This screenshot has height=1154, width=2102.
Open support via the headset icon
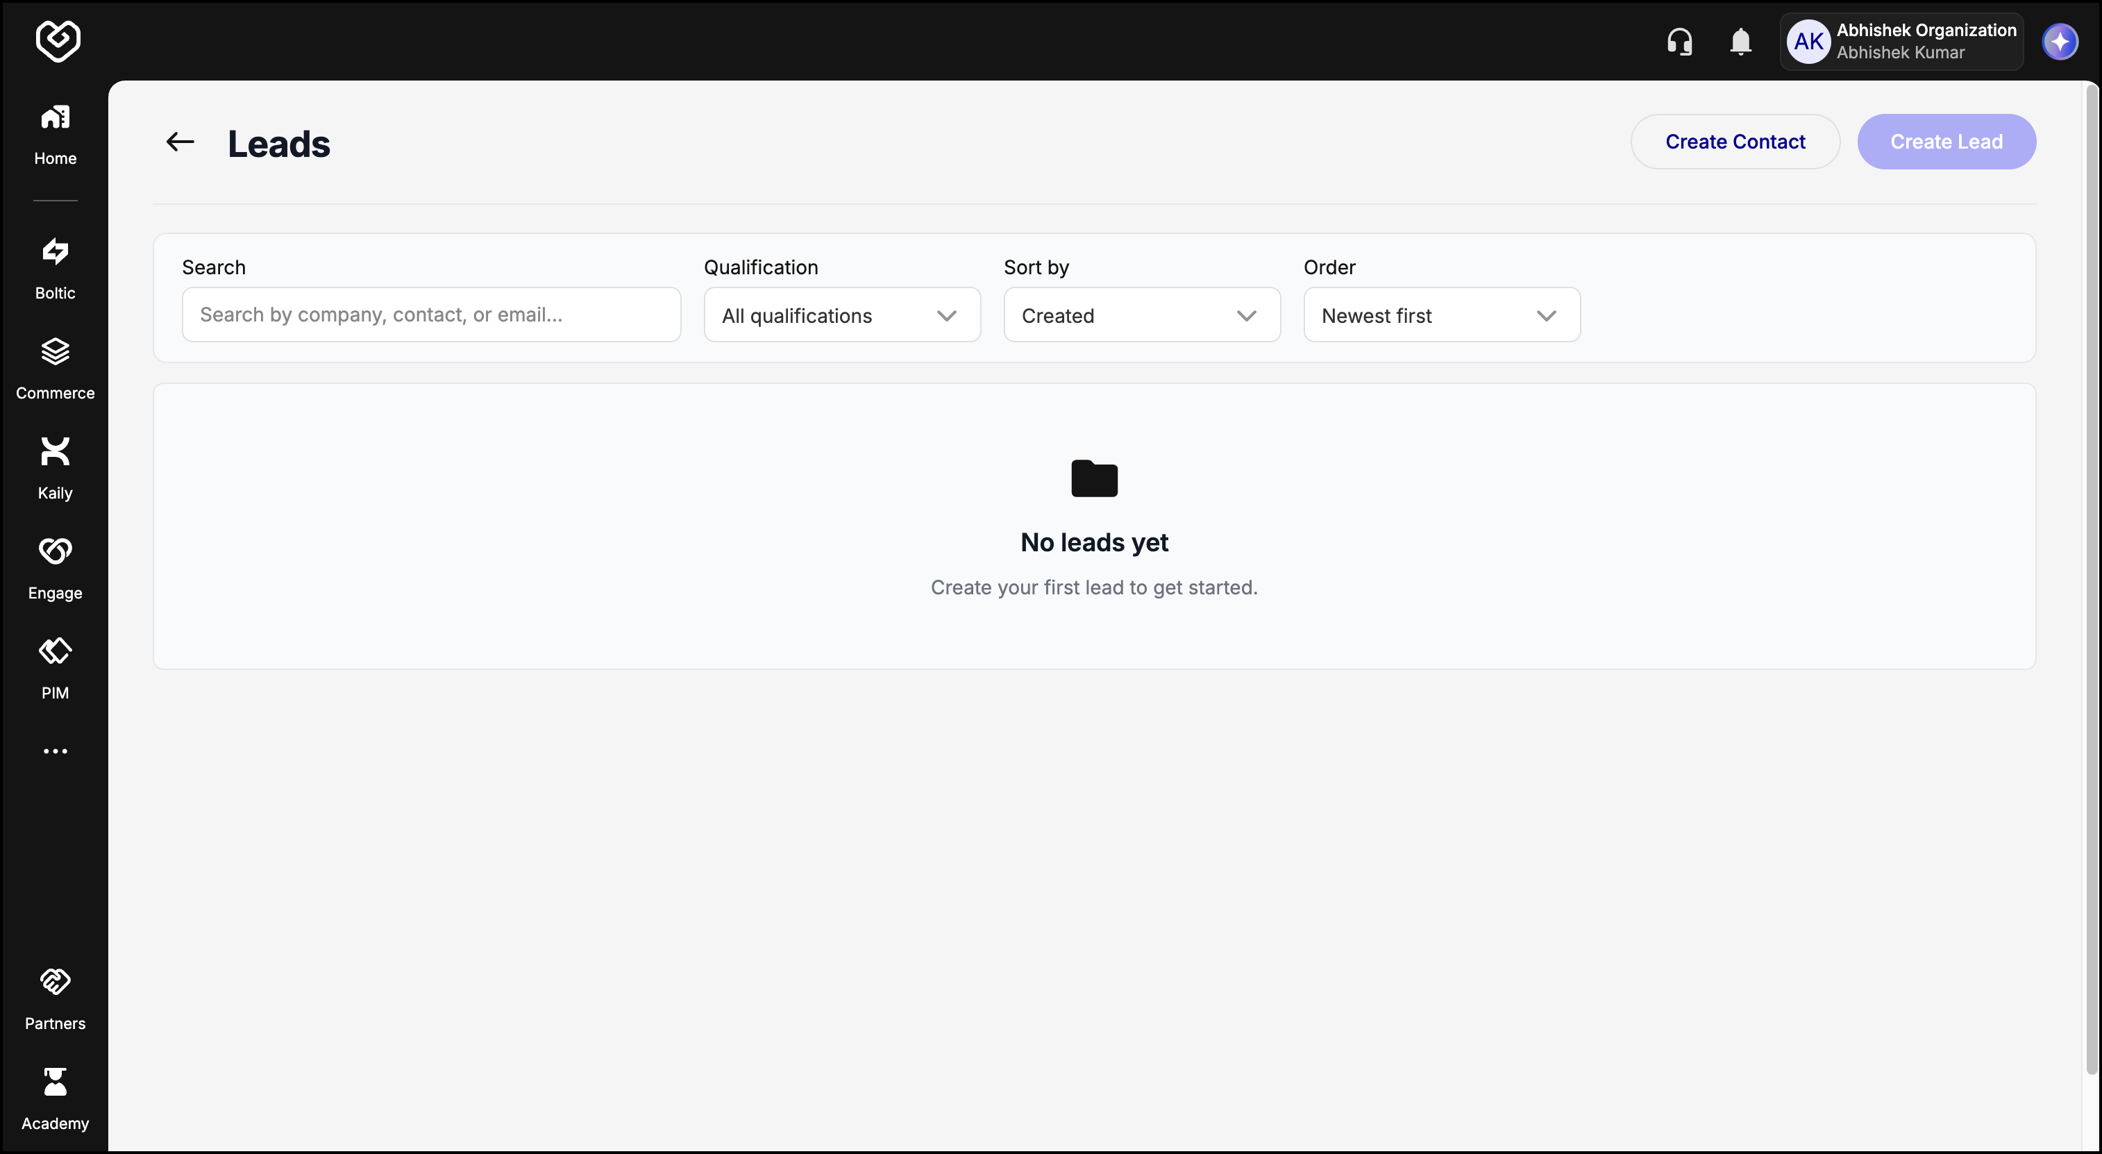pos(1679,41)
